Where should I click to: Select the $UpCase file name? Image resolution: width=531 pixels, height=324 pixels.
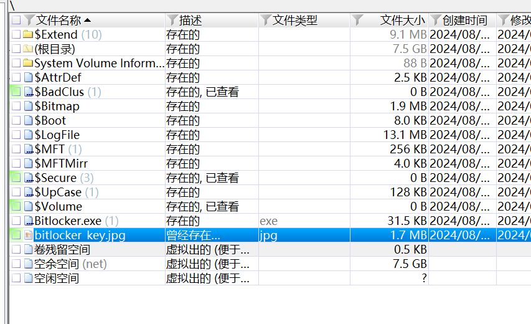(58, 192)
